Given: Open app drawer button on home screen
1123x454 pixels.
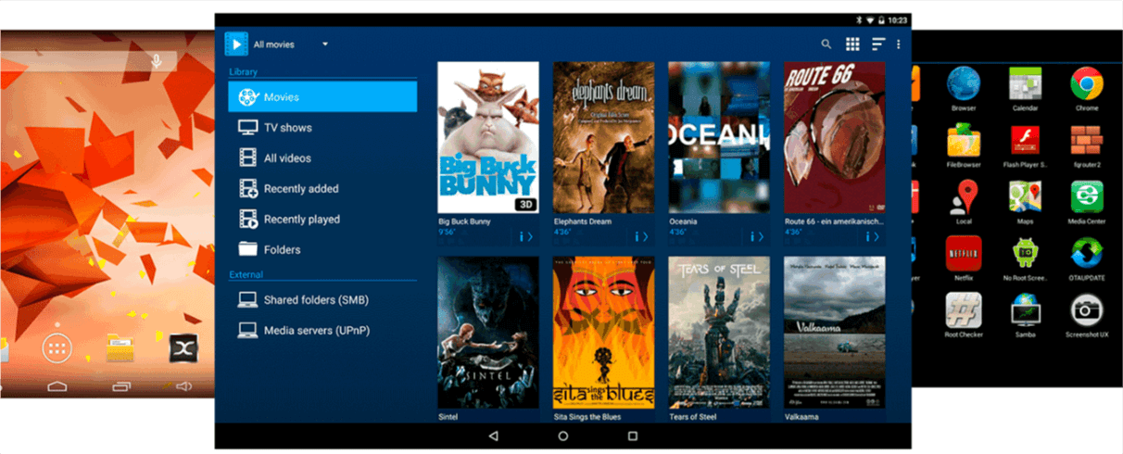Looking at the screenshot, I should click(x=57, y=348).
